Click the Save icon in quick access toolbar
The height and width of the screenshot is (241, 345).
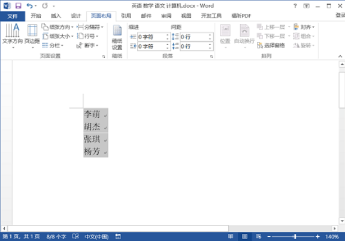pyautogui.click(x=18, y=6)
